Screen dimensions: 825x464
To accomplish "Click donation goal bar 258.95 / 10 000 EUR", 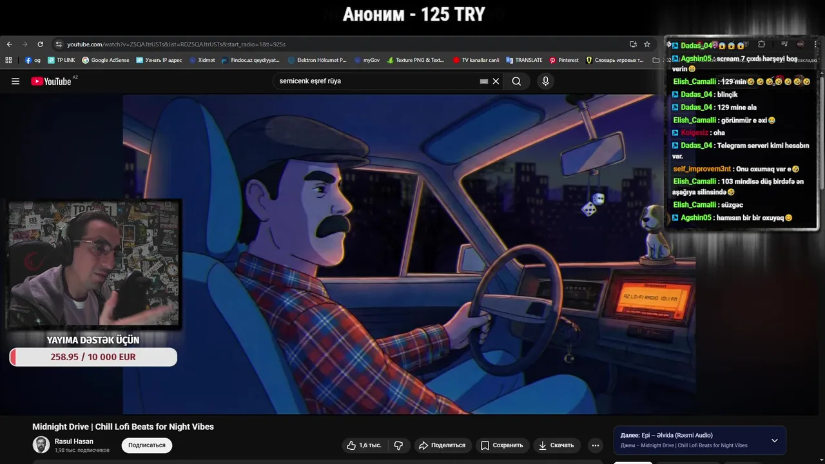I will [x=93, y=357].
